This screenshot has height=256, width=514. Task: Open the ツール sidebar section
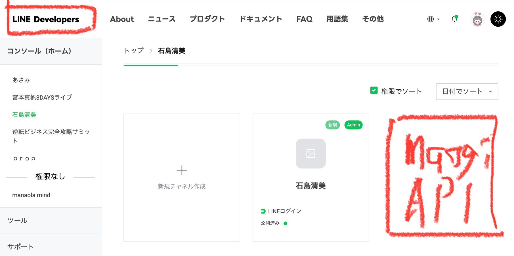coord(51,221)
